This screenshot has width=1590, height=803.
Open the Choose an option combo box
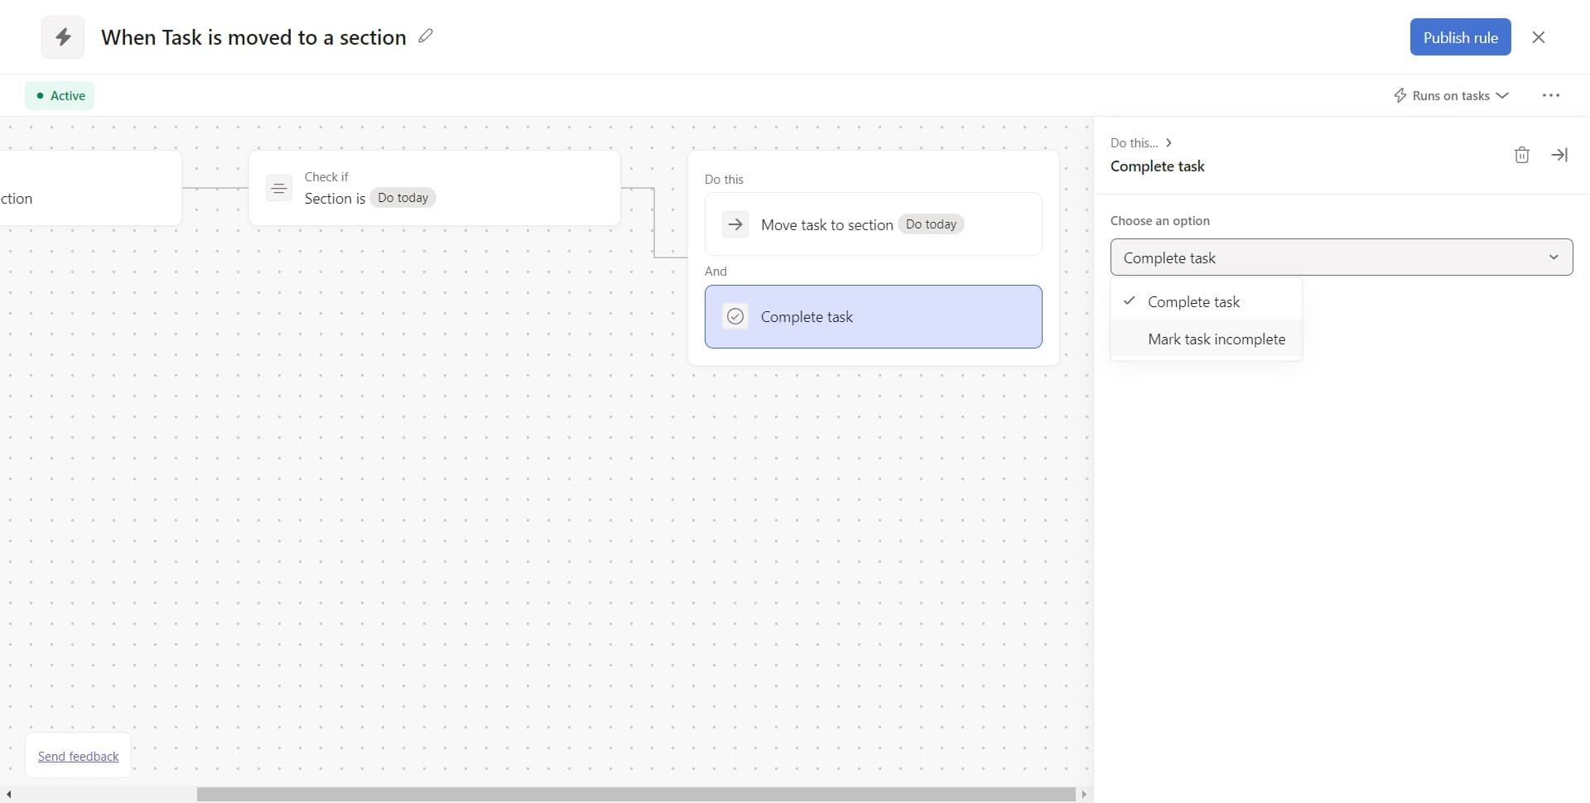point(1340,257)
